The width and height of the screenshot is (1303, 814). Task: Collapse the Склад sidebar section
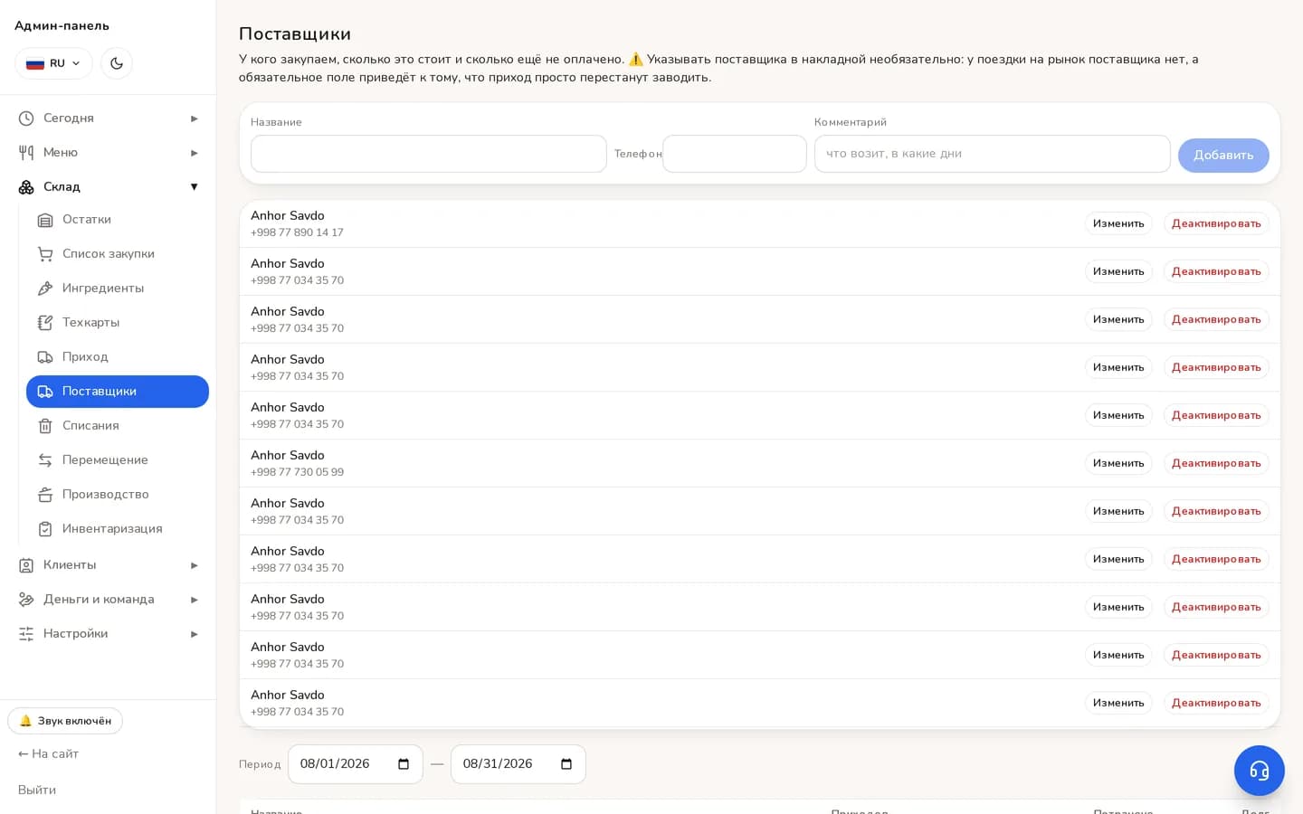point(108,187)
